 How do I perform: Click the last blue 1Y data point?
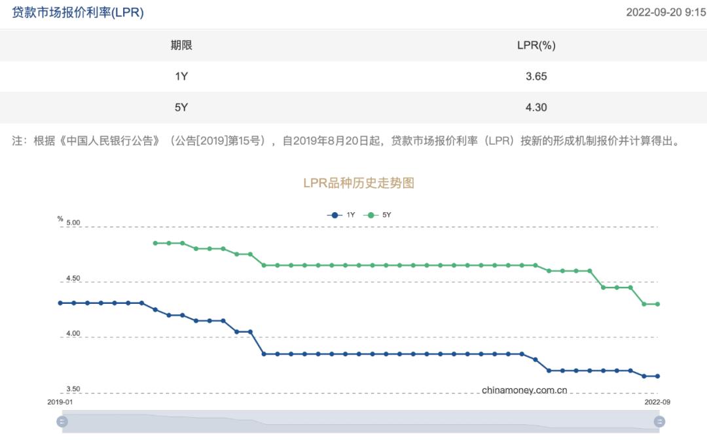tap(657, 376)
